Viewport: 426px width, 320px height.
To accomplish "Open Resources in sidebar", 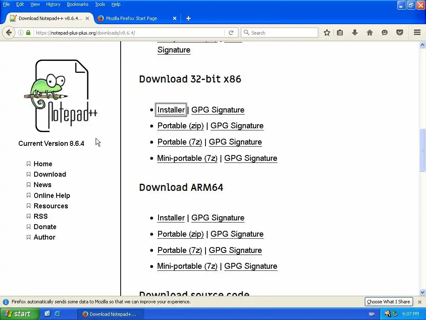I will pos(51,206).
